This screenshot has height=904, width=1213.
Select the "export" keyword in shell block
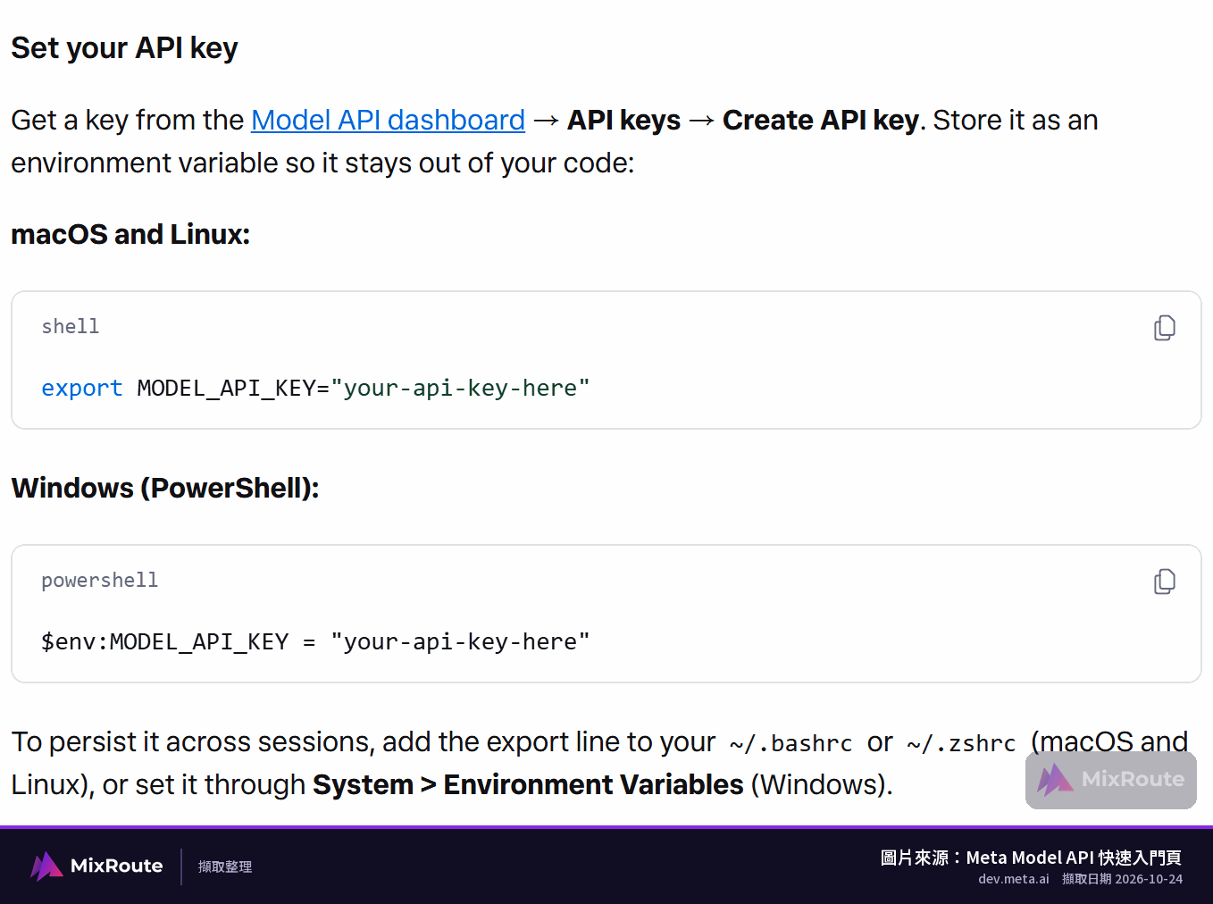point(81,389)
